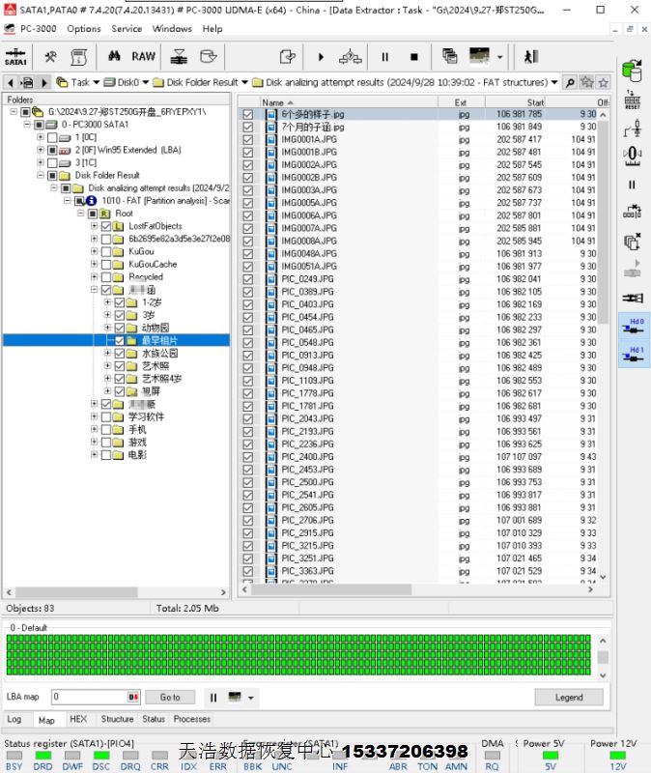Toggle checkbox for IMG0001A.JPG file

point(248,139)
